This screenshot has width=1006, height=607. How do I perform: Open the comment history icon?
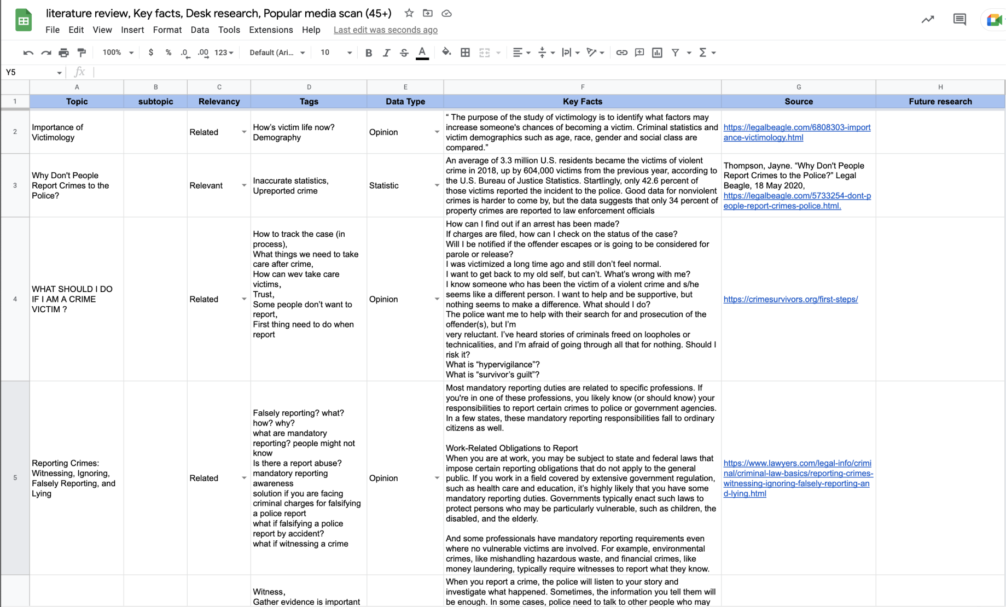pyautogui.click(x=959, y=20)
